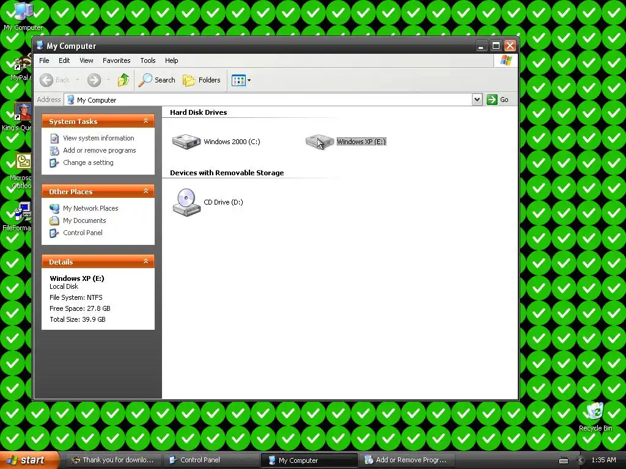This screenshot has height=469, width=626.
Task: Click the My Computer title bar icon
Action: click(40, 45)
